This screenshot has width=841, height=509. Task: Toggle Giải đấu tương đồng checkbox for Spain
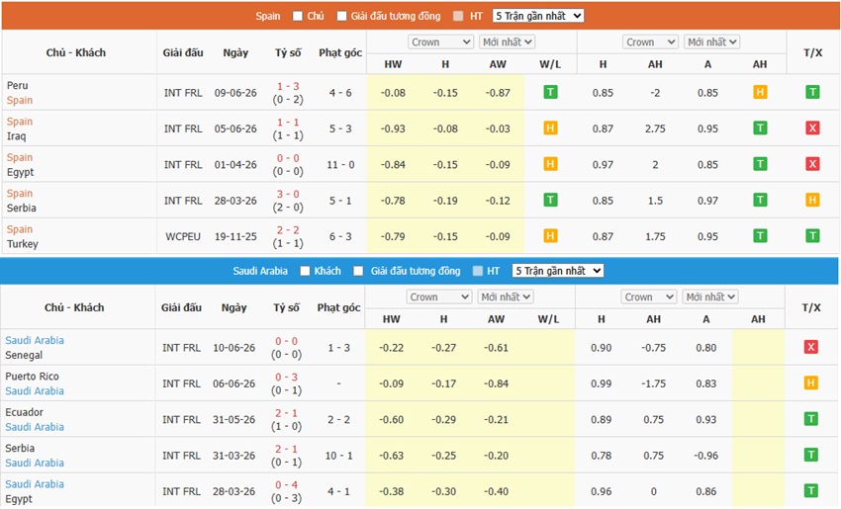pyautogui.click(x=341, y=16)
